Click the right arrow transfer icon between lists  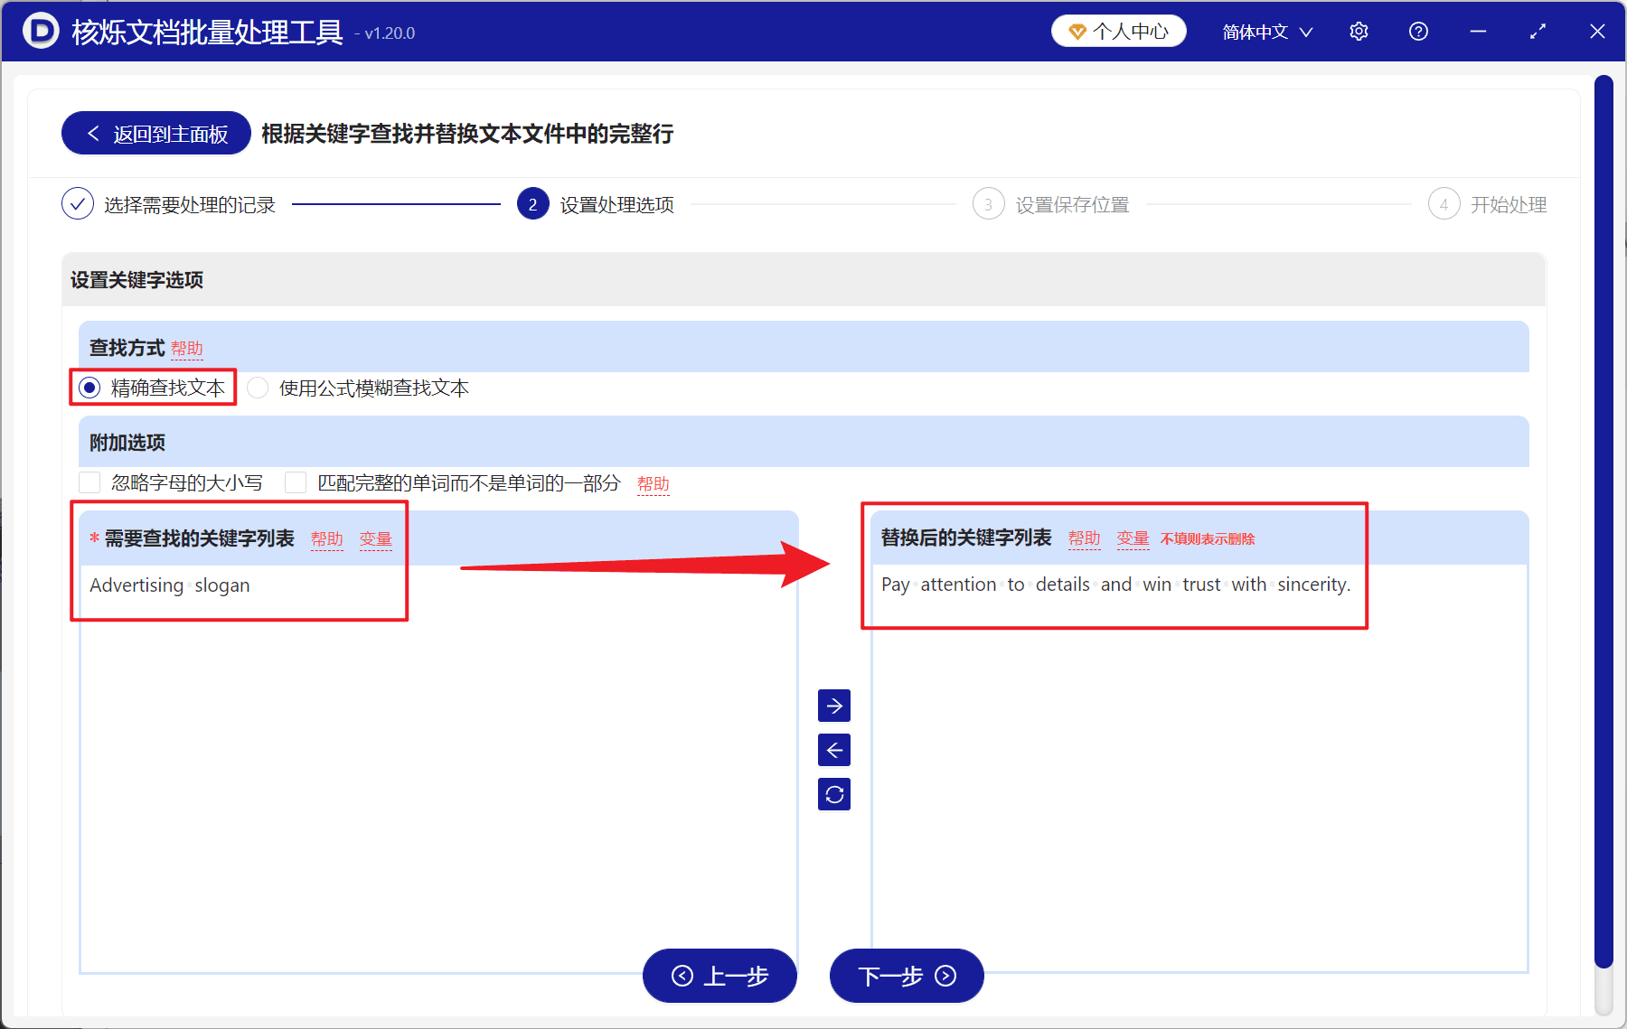click(833, 706)
